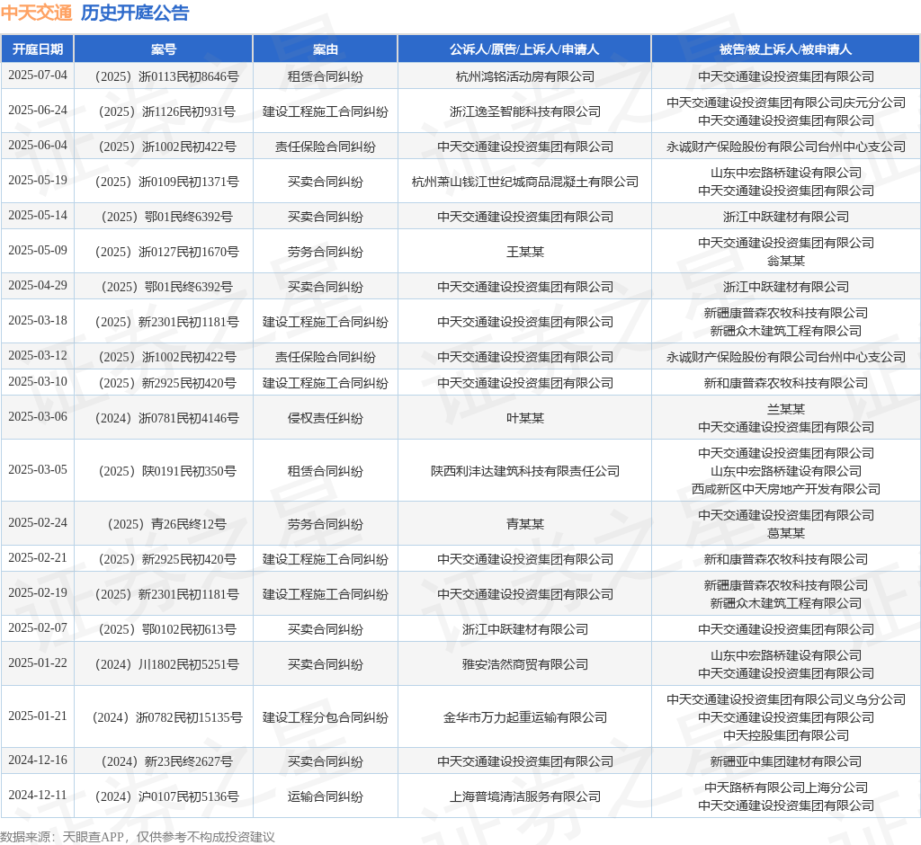Click 永诚财产保险股份有限公司台州中心支公司 in 2025-06-04 row
Viewport: 921px width, 845px height.
point(786,147)
